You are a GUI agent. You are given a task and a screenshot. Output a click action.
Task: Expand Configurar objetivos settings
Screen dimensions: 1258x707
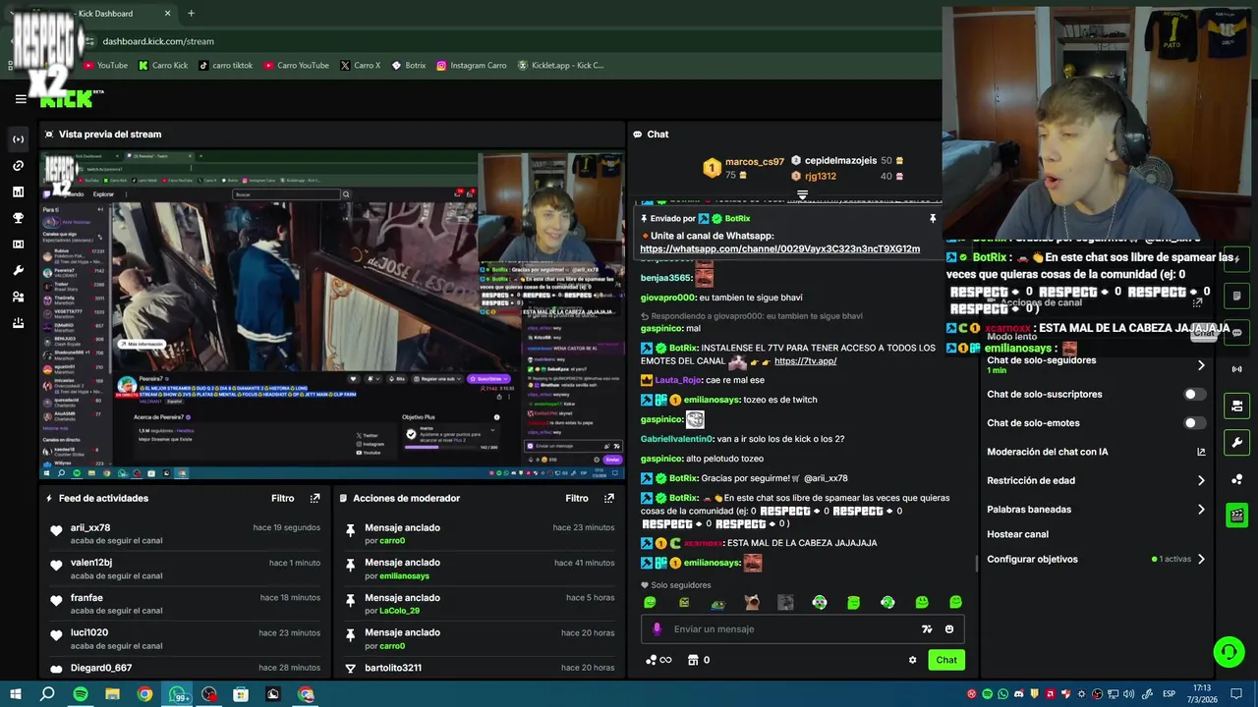[x=1201, y=560]
